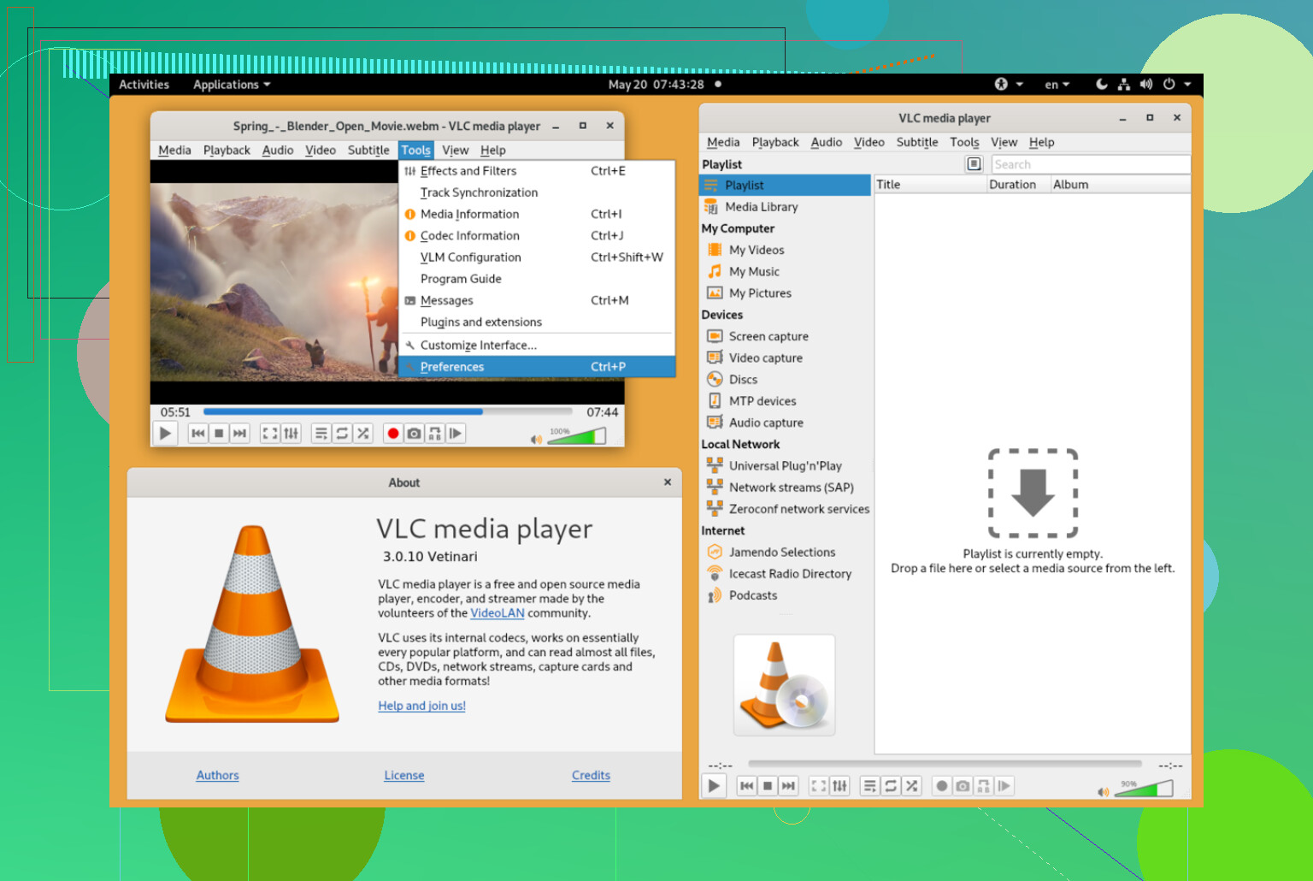The width and height of the screenshot is (1313, 881).
Task: Open Codec Information from Tools menu
Action: (x=537, y=235)
